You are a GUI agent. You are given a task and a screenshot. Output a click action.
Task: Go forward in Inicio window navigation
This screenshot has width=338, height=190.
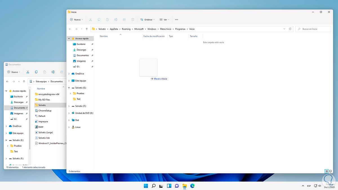[76, 29]
